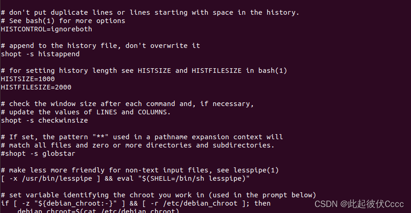Click the "for setting history length" comment
411x213 pixels.
coord(144,71)
